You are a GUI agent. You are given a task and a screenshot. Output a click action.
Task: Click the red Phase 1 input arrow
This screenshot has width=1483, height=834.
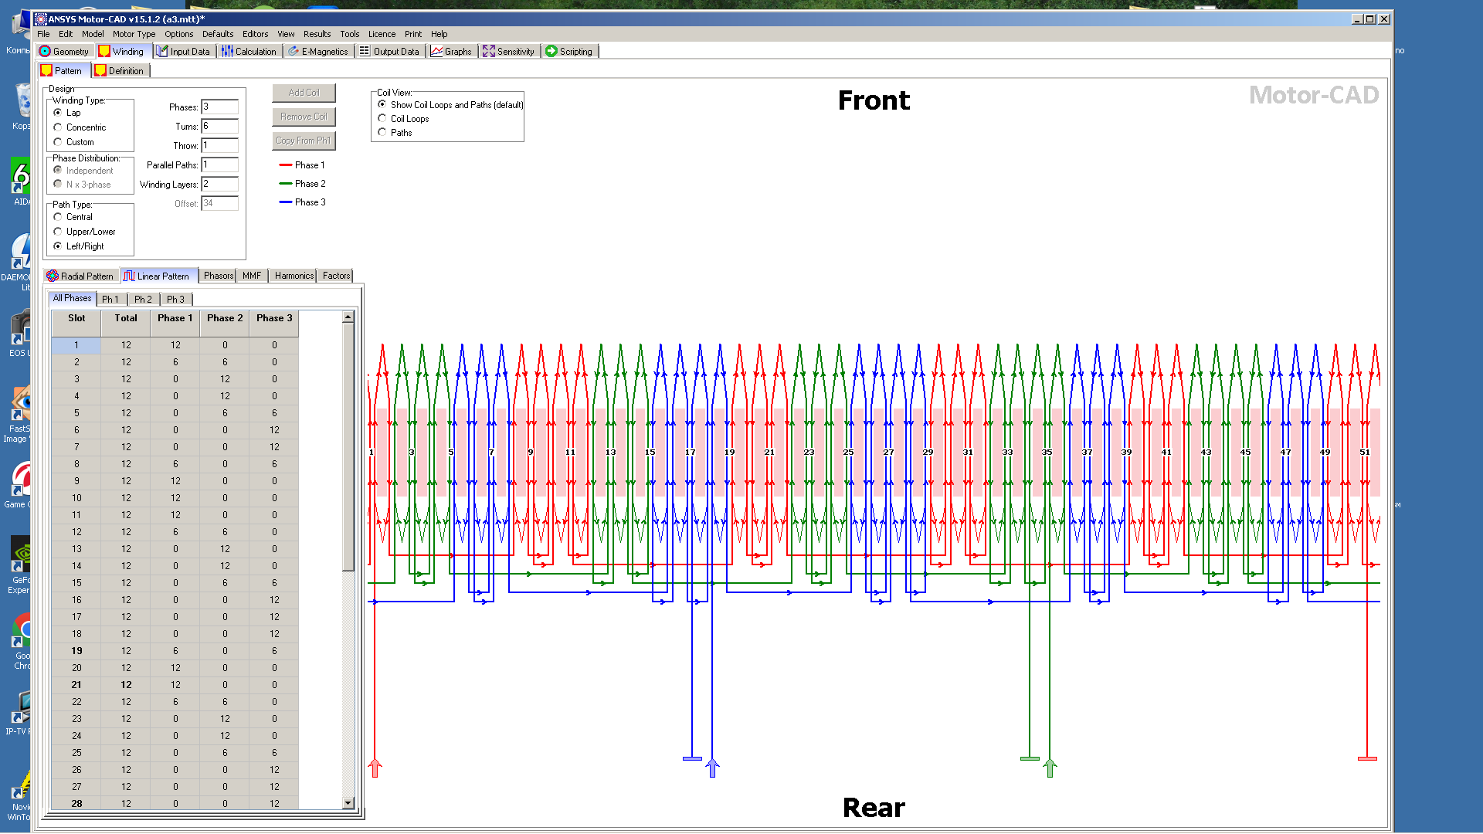[x=375, y=768]
